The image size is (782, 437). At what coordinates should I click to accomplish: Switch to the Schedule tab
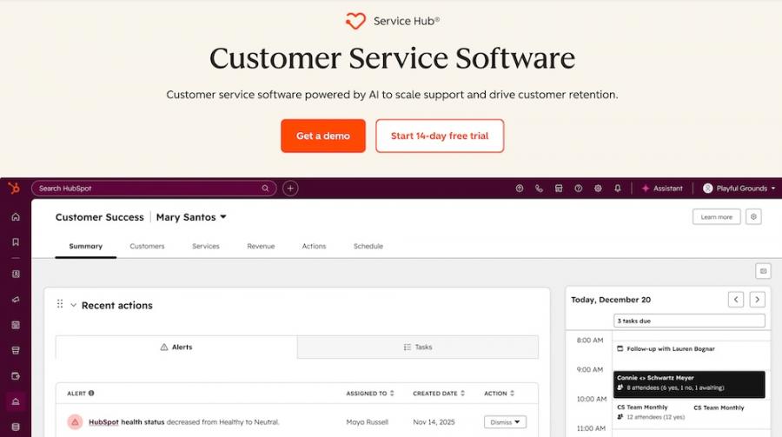coord(368,246)
